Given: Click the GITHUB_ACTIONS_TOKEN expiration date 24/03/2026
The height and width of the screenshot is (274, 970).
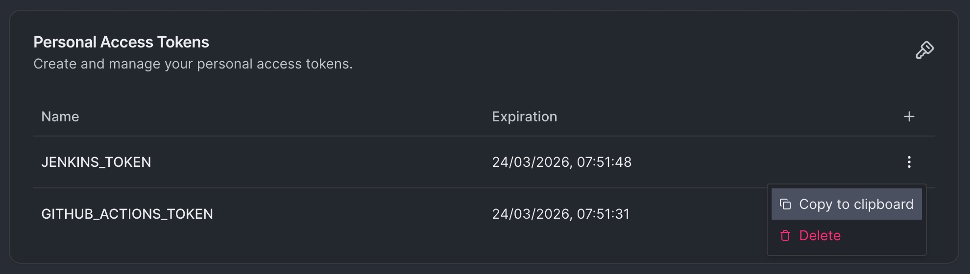Looking at the screenshot, I should point(531,214).
